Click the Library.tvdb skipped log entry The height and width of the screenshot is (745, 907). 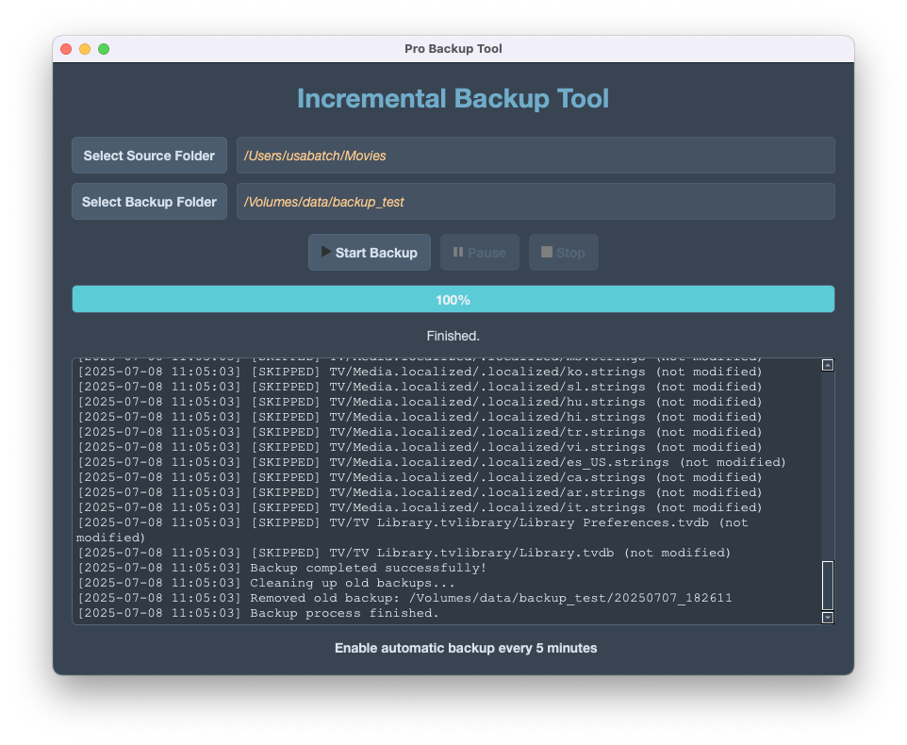pyautogui.click(x=404, y=553)
